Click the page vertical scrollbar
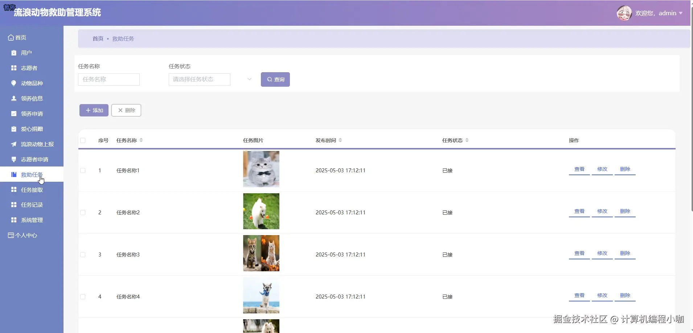 pos(692,109)
